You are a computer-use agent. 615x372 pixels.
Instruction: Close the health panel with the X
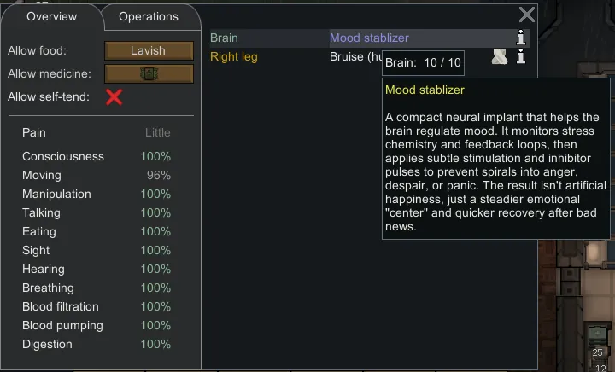pos(527,15)
